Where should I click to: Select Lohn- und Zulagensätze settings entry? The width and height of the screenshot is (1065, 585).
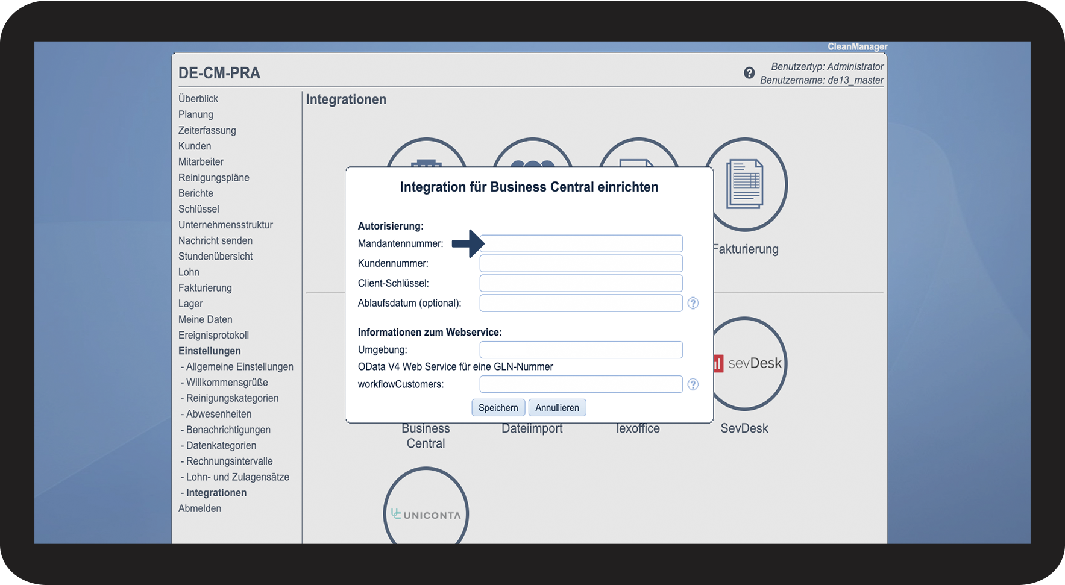coord(237,477)
